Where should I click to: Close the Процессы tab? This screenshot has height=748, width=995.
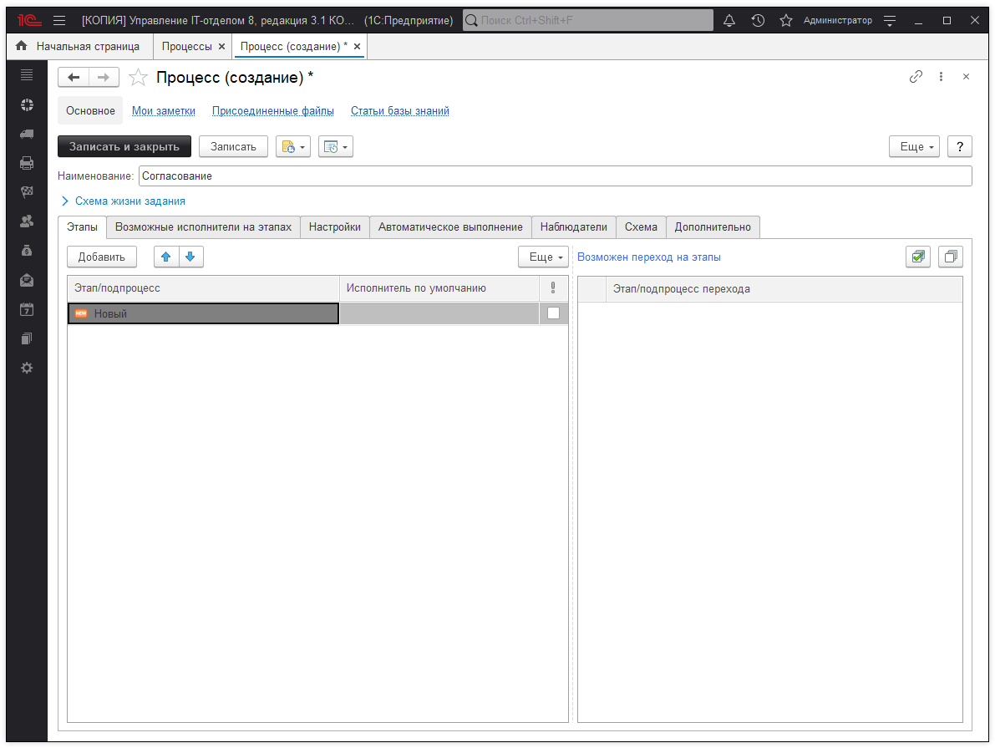point(221,47)
